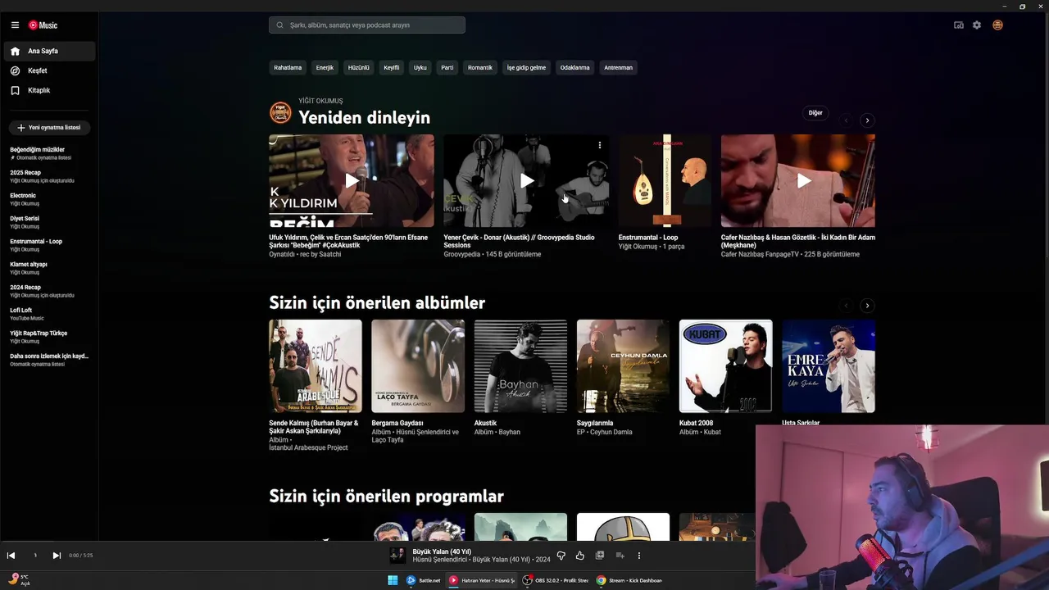The width and height of the screenshot is (1049, 590).
Task: Open the Diyet Serisi playlist
Action: tap(49, 222)
